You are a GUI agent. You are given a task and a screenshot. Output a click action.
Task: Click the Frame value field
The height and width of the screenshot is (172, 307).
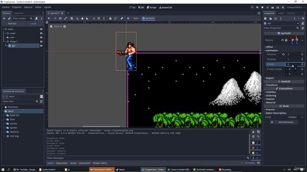tap(295, 64)
